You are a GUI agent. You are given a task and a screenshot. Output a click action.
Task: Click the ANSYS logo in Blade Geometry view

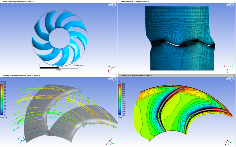112,5
